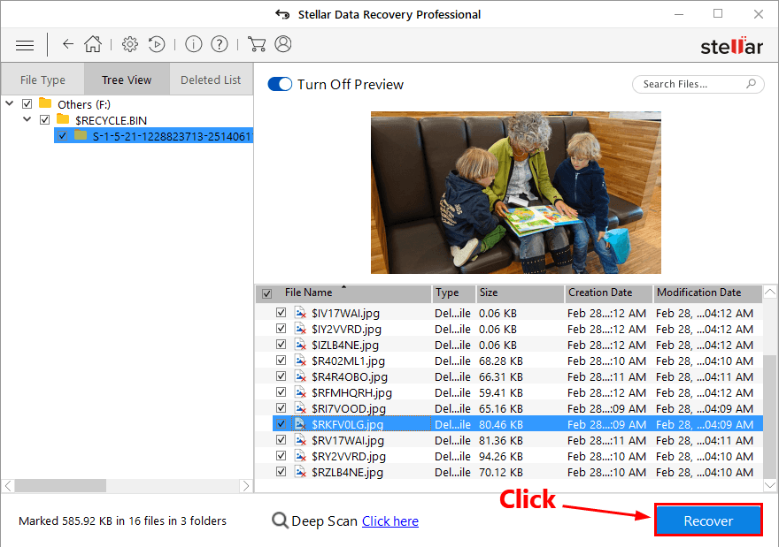Switch to Tree View tab

(127, 80)
